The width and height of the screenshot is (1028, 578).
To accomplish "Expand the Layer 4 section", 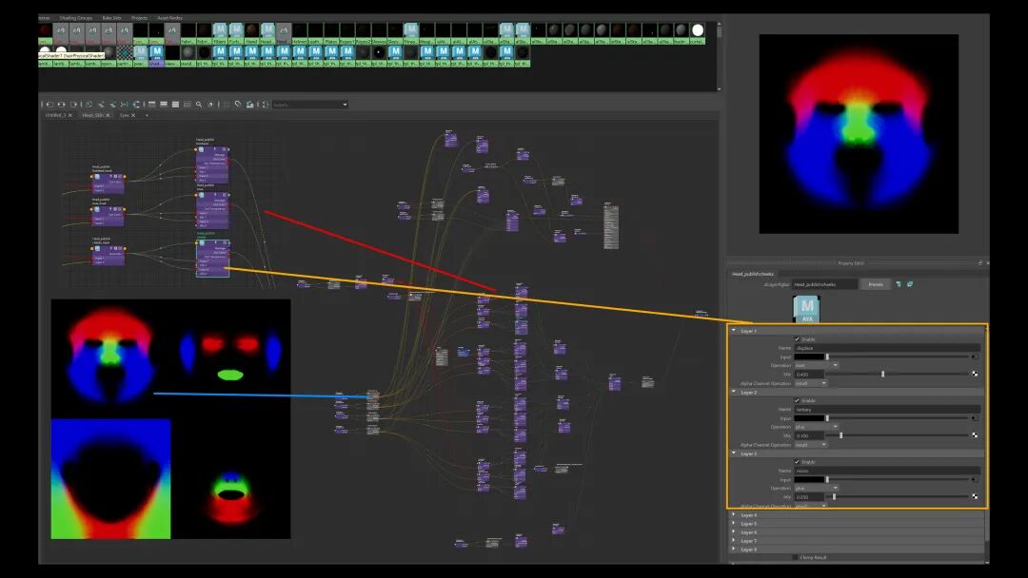I will click(734, 515).
